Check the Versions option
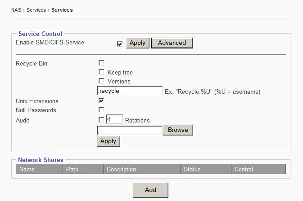The height and width of the screenshot is (201, 303). tap(101, 81)
